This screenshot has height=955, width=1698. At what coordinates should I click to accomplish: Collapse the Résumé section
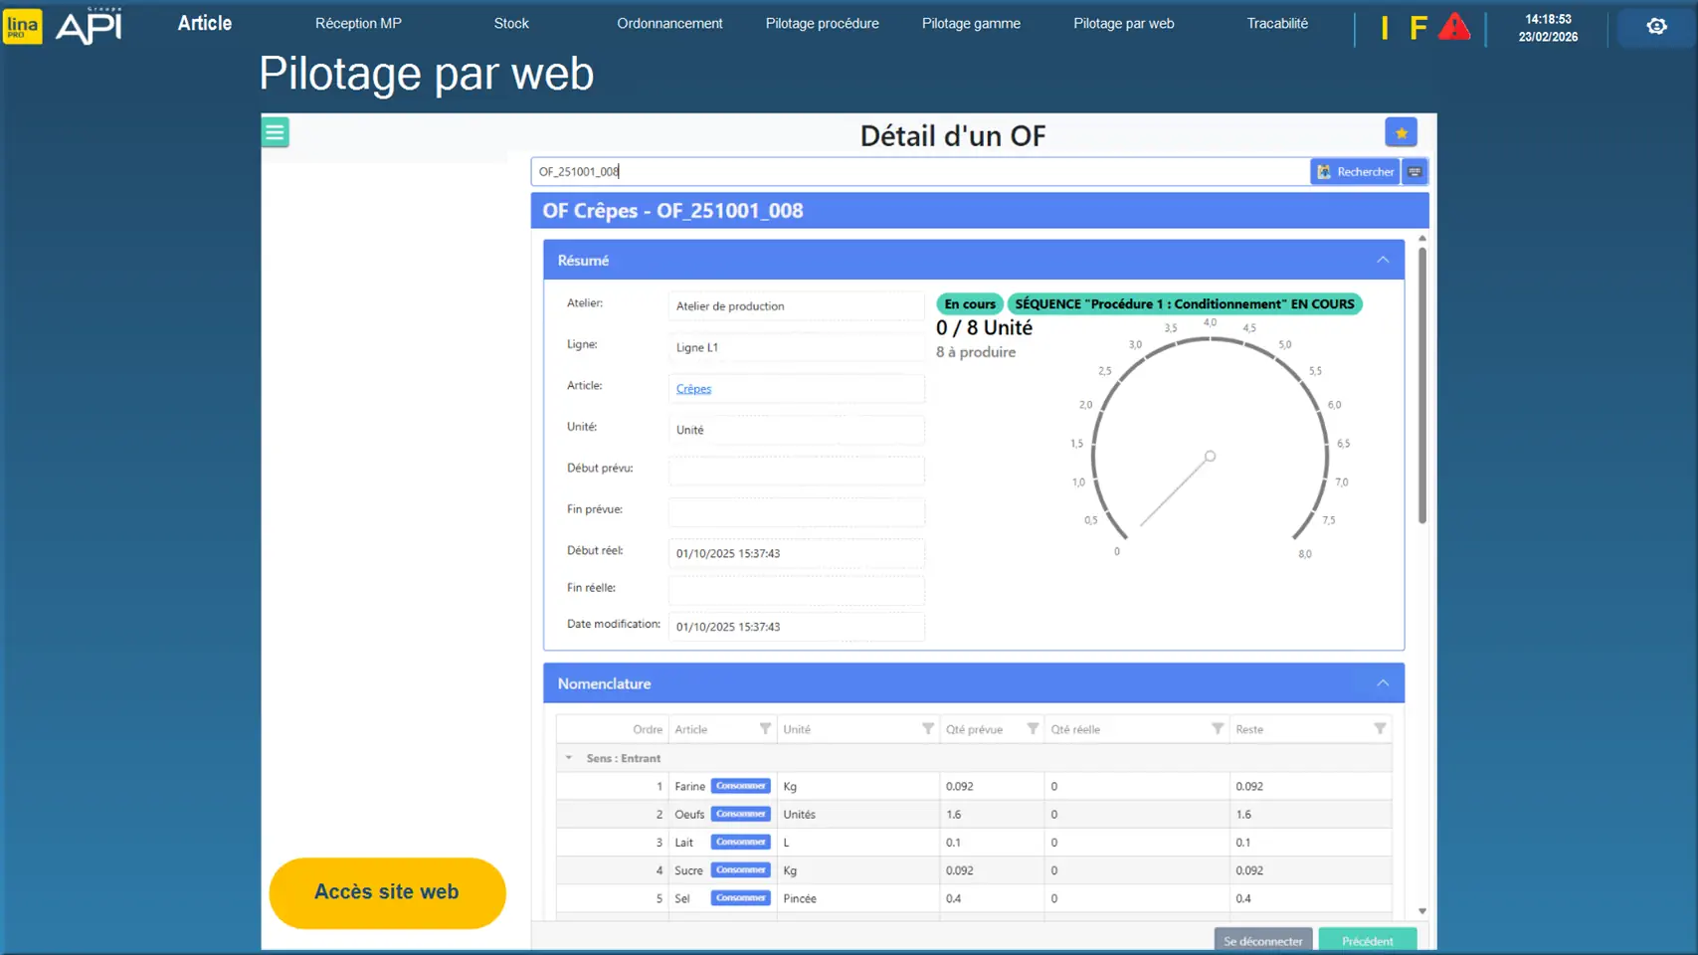[x=1383, y=260]
